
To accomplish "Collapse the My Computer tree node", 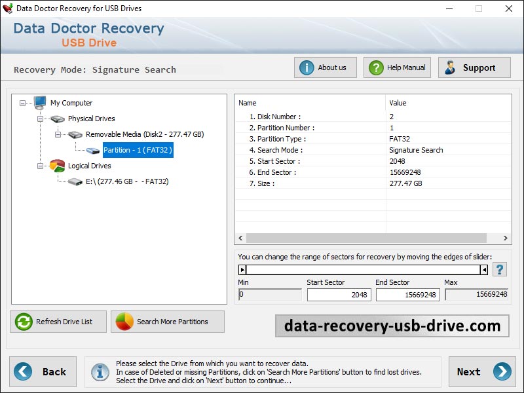I will (x=22, y=103).
